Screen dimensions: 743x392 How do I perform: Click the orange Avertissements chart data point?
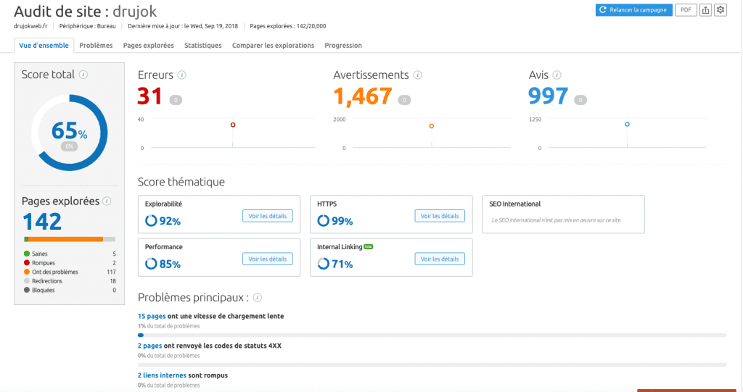431,126
